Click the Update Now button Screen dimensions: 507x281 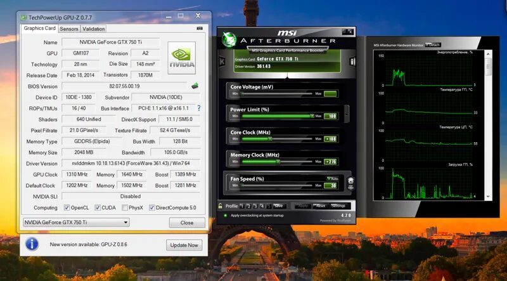tap(184, 245)
